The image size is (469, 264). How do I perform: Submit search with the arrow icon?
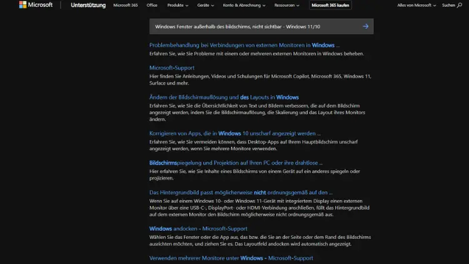pyautogui.click(x=366, y=26)
